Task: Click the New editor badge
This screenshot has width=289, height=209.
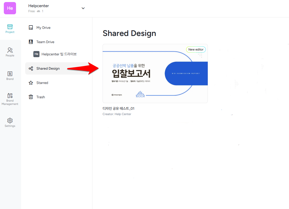Action: pyautogui.click(x=196, y=50)
